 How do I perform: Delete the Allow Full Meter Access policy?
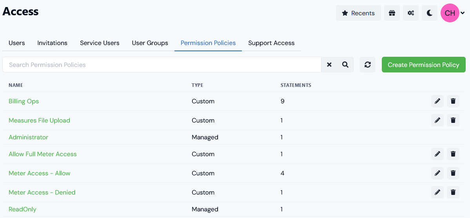click(453, 154)
